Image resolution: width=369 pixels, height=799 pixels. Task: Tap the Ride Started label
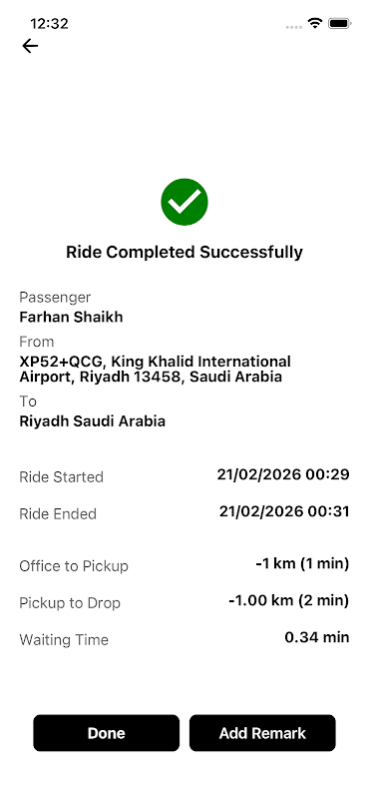pyautogui.click(x=61, y=477)
